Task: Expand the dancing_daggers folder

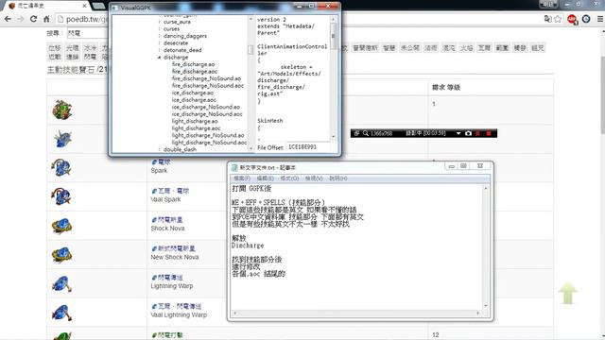Action: coord(159,36)
